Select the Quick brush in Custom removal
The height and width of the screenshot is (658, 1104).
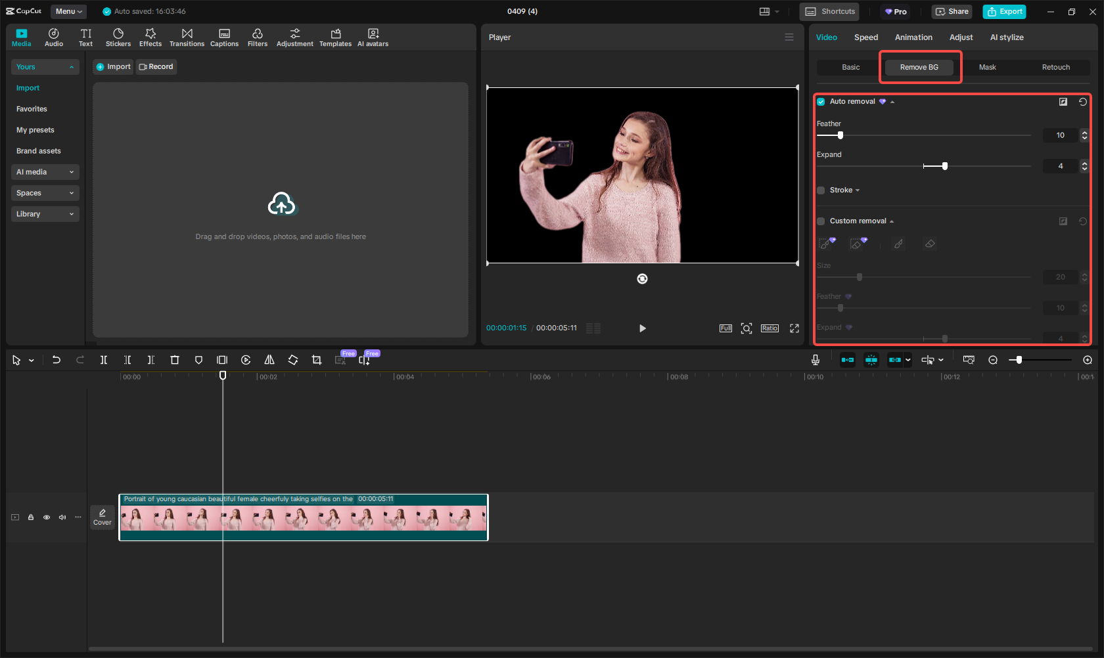click(825, 243)
